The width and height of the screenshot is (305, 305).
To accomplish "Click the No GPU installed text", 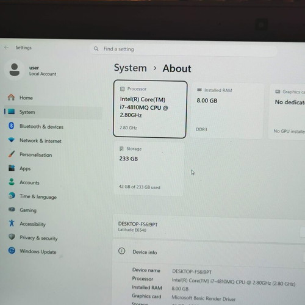I will click(289, 131).
